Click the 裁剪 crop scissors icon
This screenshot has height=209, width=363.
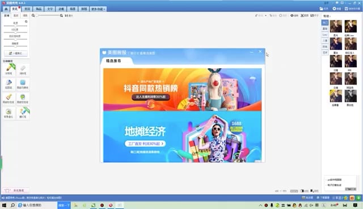(305, 15)
